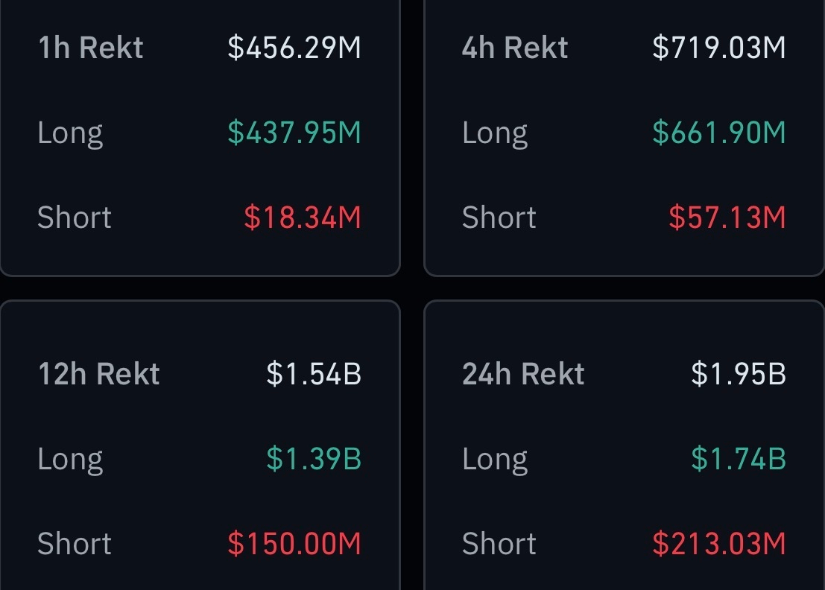Select the 12h Rekt total $1.54B
Image resolution: width=825 pixels, height=590 pixels.
coord(314,374)
